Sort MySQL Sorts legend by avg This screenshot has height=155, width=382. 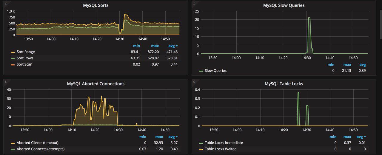click(x=173, y=46)
